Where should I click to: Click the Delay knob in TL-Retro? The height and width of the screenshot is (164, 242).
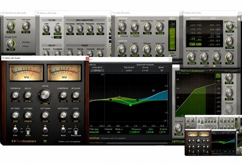(x=28, y=95)
